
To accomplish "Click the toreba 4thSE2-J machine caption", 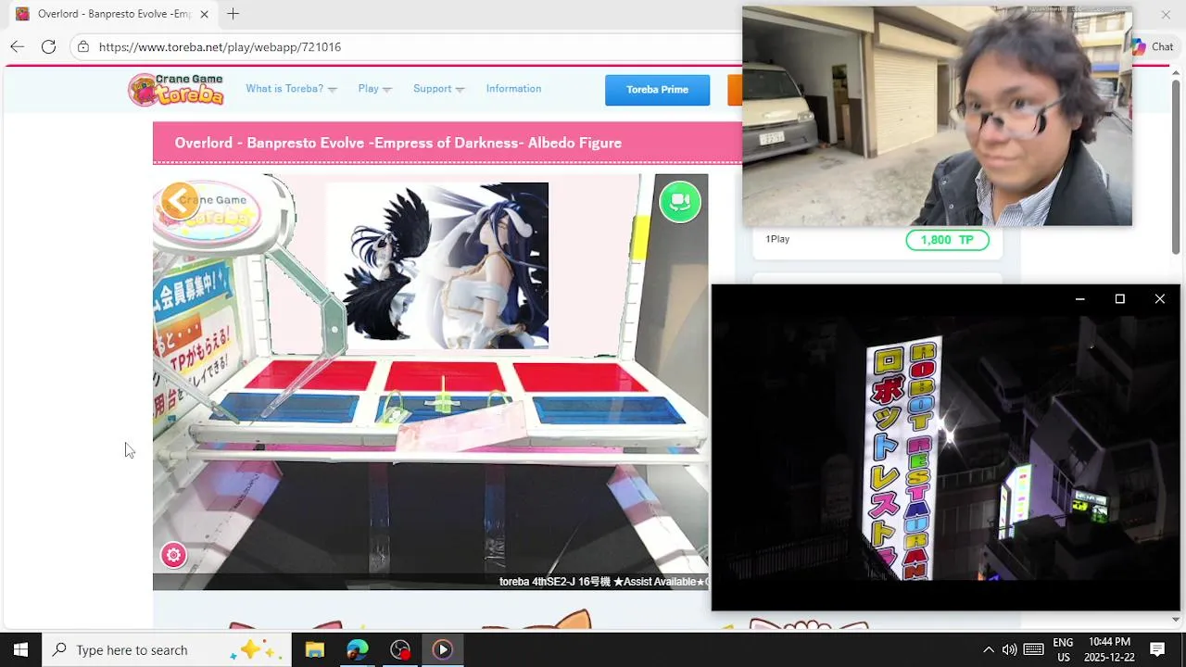I will tap(603, 582).
